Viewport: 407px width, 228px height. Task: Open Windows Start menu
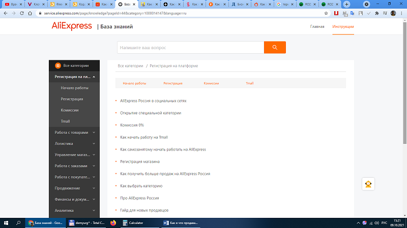click(x=6, y=223)
